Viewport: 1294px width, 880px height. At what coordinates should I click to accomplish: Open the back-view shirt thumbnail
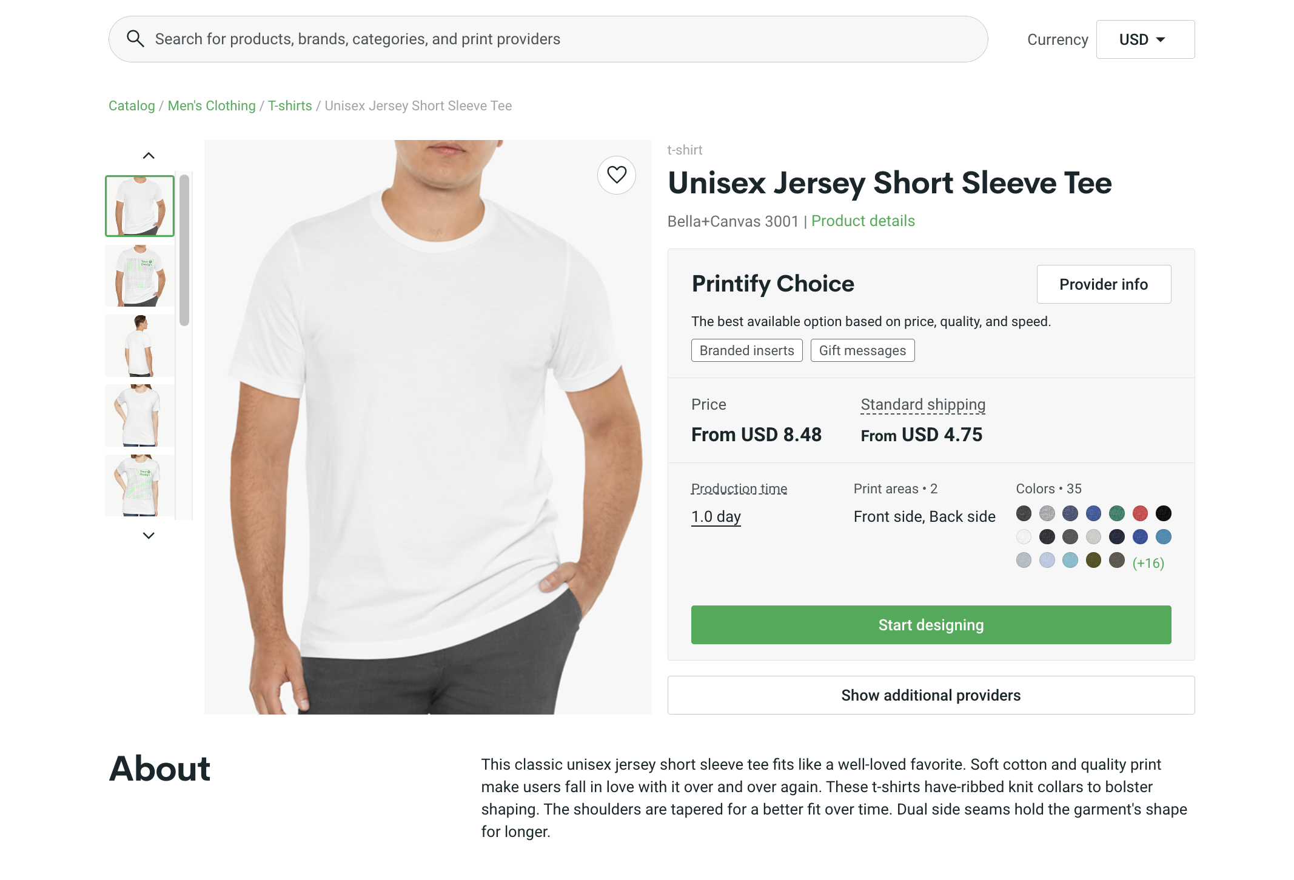point(139,345)
